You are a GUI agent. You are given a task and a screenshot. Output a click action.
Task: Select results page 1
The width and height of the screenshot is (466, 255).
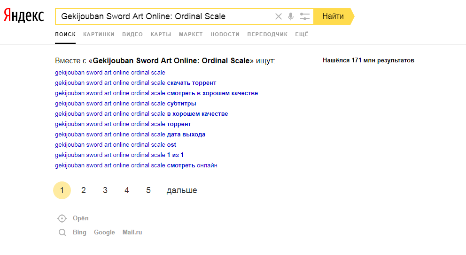click(62, 190)
